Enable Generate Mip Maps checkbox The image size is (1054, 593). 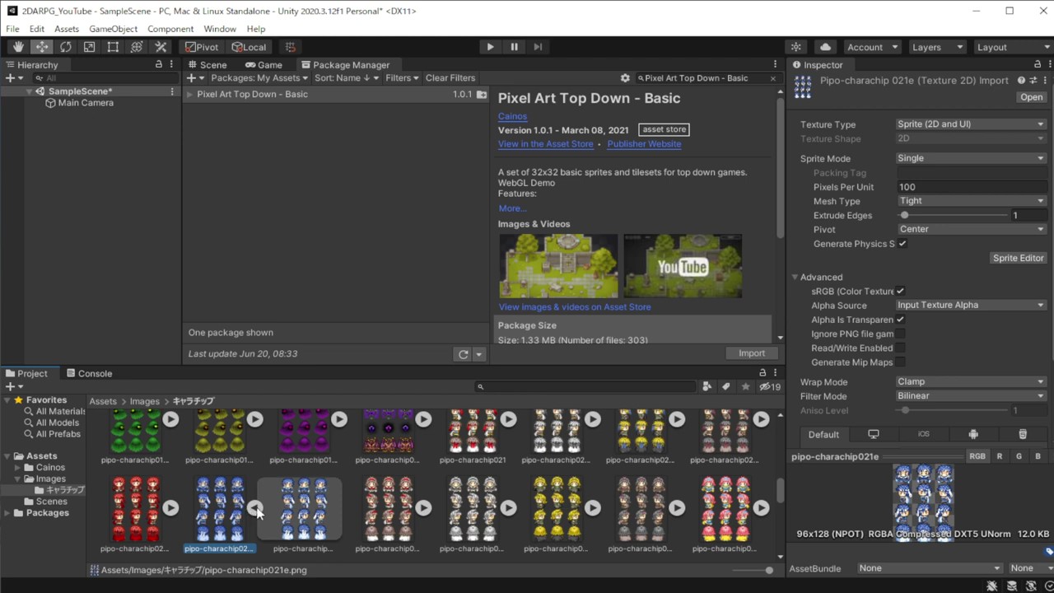click(900, 362)
